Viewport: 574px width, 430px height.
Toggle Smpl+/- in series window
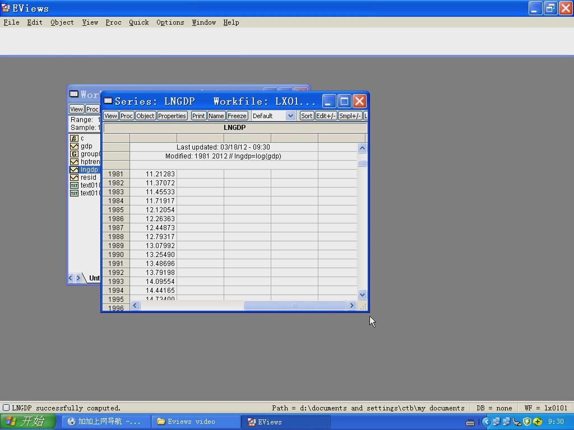[x=350, y=116]
